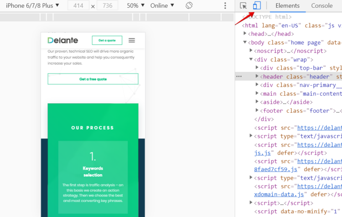Click the Get a free quote button
The image size is (342, 217).
93,79
